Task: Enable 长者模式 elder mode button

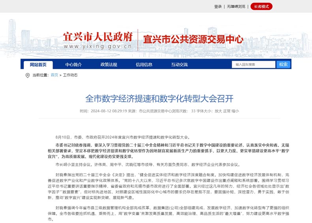Action: pyautogui.click(x=261, y=7)
